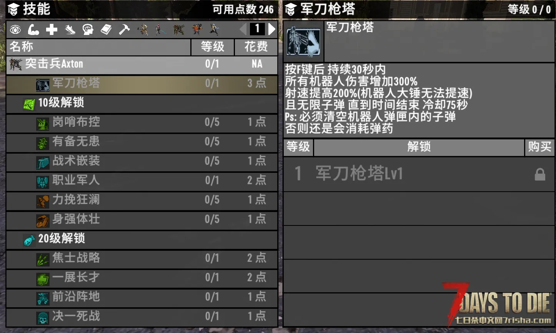The height and width of the screenshot is (333, 556).
Task: Sort by the 花费 column header
Action: (256, 47)
